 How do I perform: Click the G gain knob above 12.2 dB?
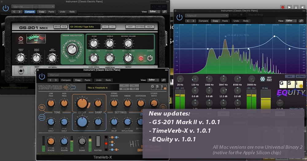[x=223, y=91]
